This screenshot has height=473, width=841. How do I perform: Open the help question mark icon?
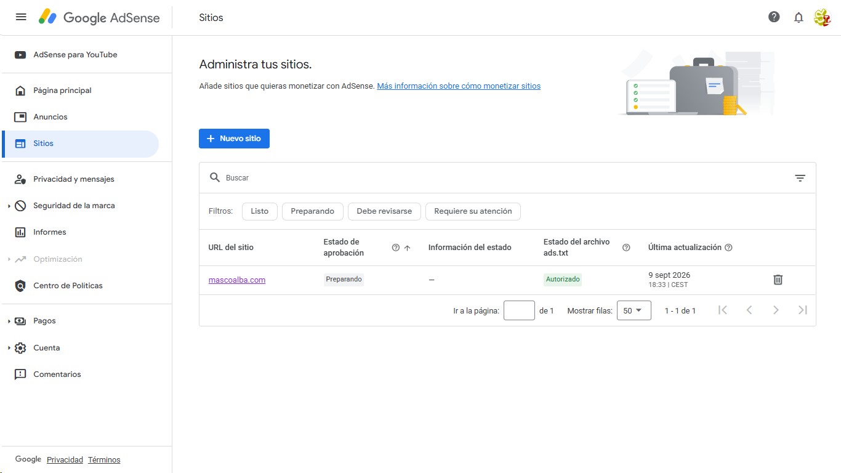click(774, 17)
